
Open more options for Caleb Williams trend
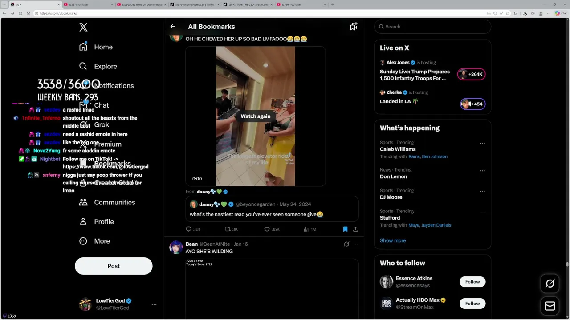482,143
